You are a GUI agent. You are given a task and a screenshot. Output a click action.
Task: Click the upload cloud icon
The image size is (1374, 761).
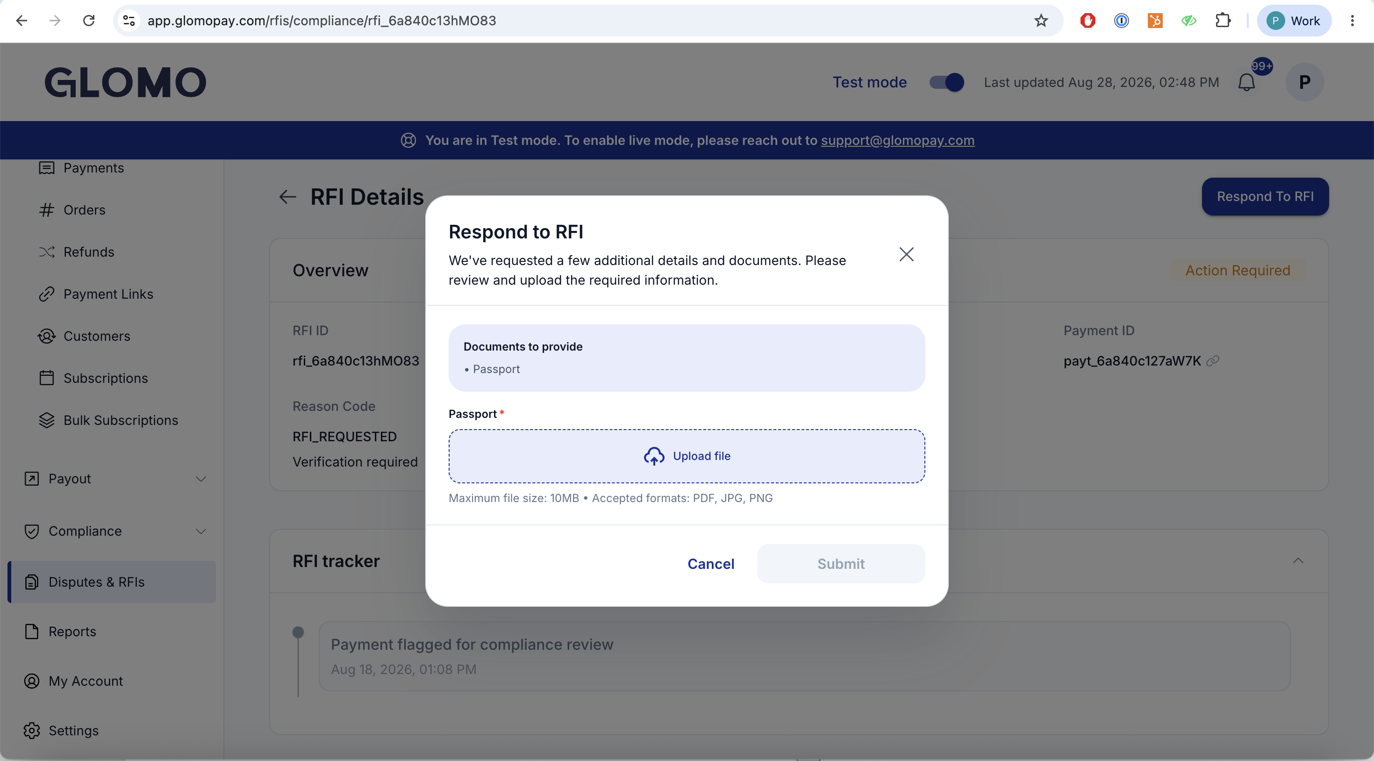pyautogui.click(x=654, y=456)
